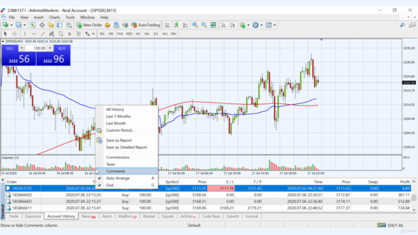Switch chart to bar chart icon

point(167,25)
